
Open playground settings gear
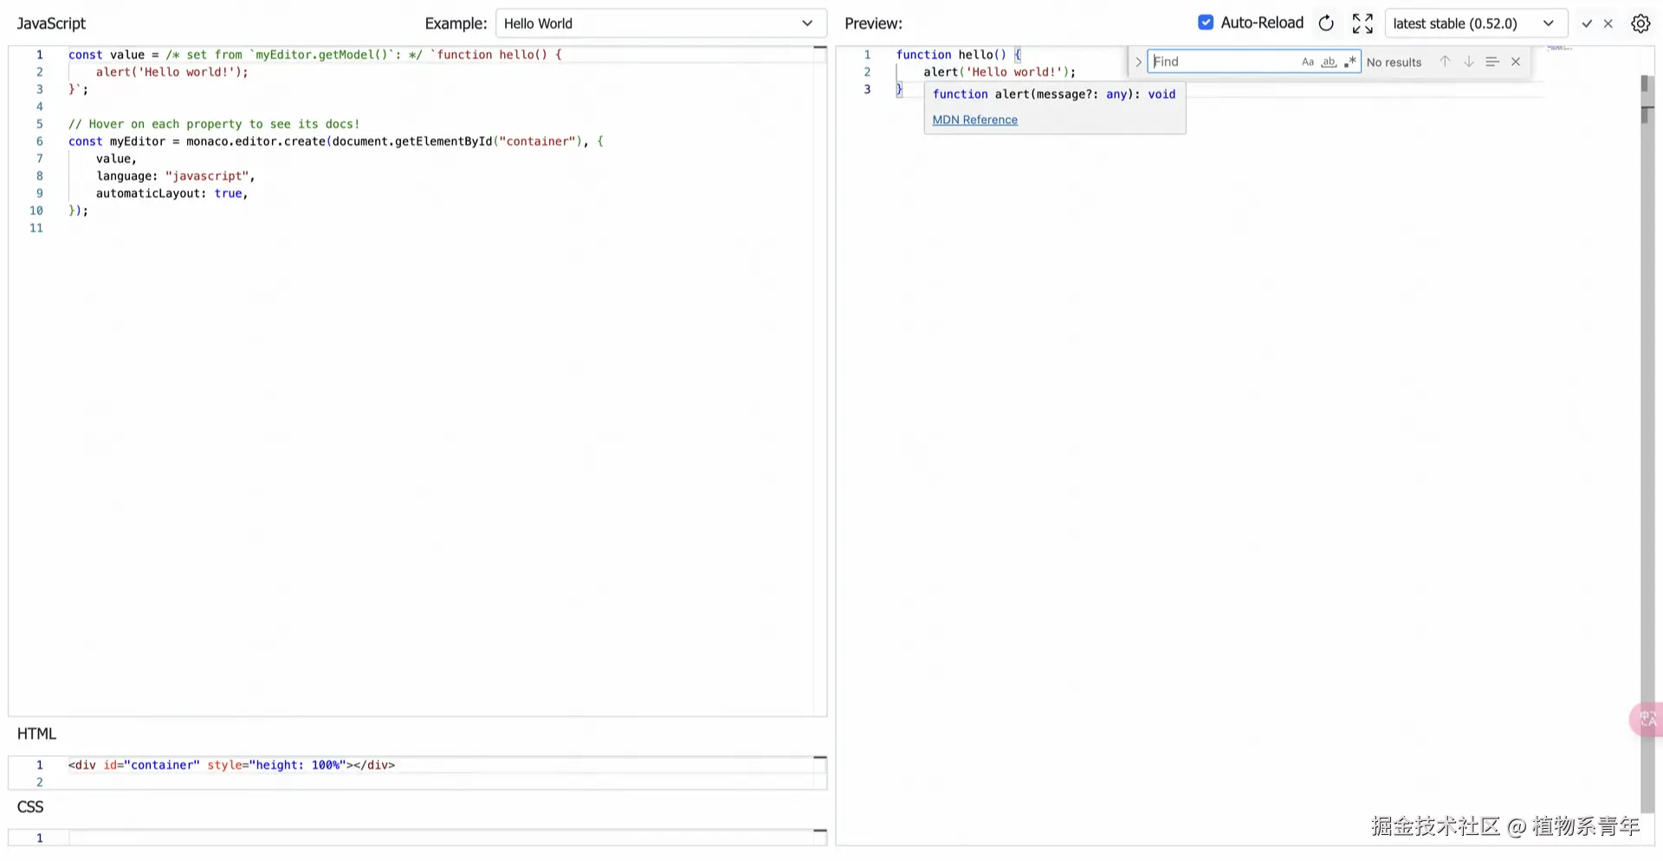1640,23
